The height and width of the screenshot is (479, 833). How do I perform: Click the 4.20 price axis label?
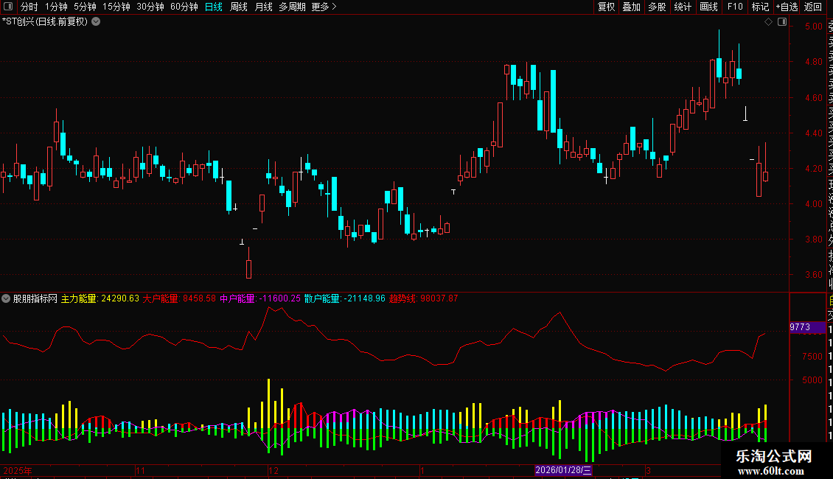pyautogui.click(x=814, y=169)
